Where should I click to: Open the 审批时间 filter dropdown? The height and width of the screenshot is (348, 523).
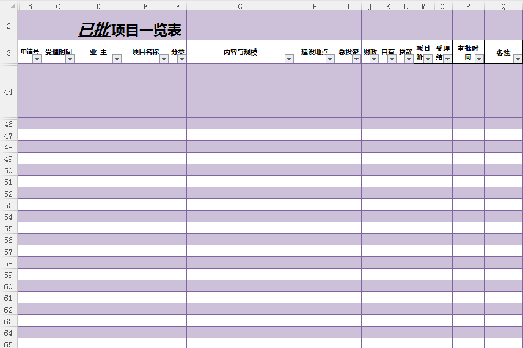(479, 59)
